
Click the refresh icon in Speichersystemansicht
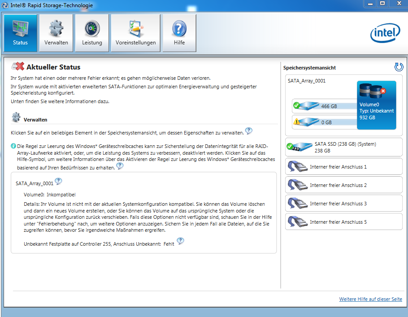399,67
